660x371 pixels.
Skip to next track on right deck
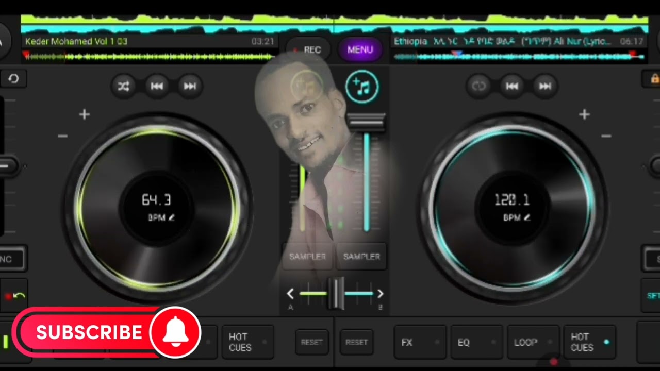click(x=544, y=86)
